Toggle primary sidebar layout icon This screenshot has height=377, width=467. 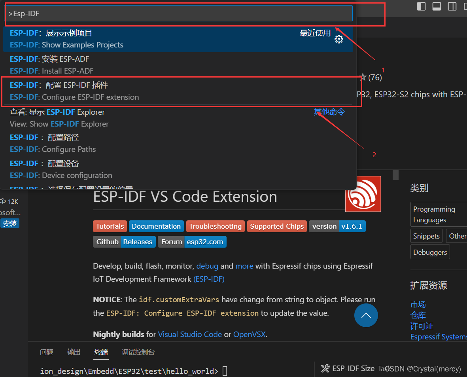click(421, 6)
